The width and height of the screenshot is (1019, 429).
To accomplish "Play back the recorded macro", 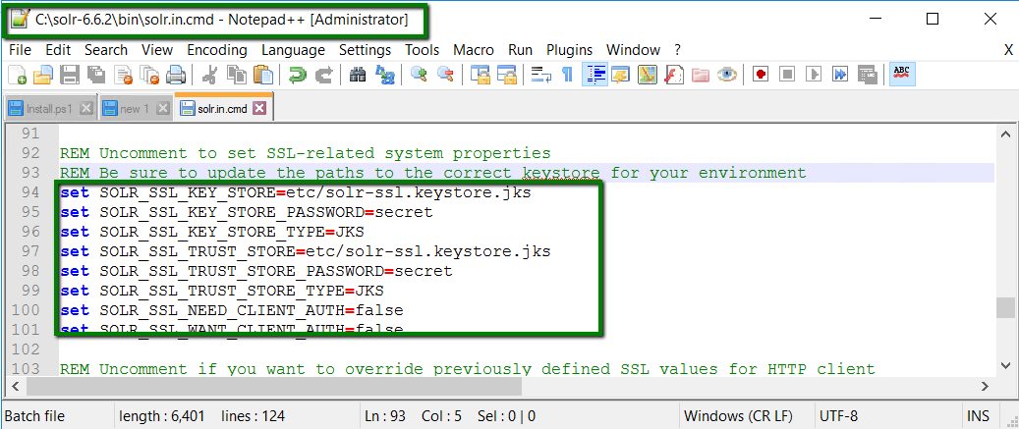I will [814, 75].
